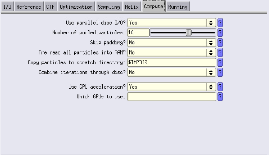Image resolution: width=269 pixels, height=155 pixels.
Task: Open help for Combine iterations through disc
Action: [x=220, y=72]
